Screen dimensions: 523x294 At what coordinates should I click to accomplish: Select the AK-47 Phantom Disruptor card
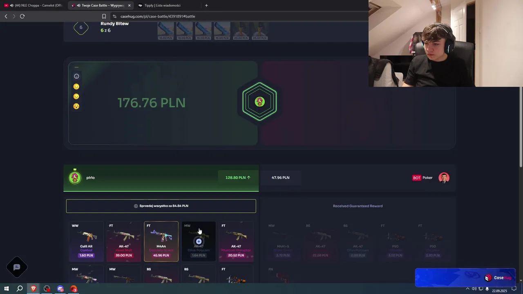(236, 241)
